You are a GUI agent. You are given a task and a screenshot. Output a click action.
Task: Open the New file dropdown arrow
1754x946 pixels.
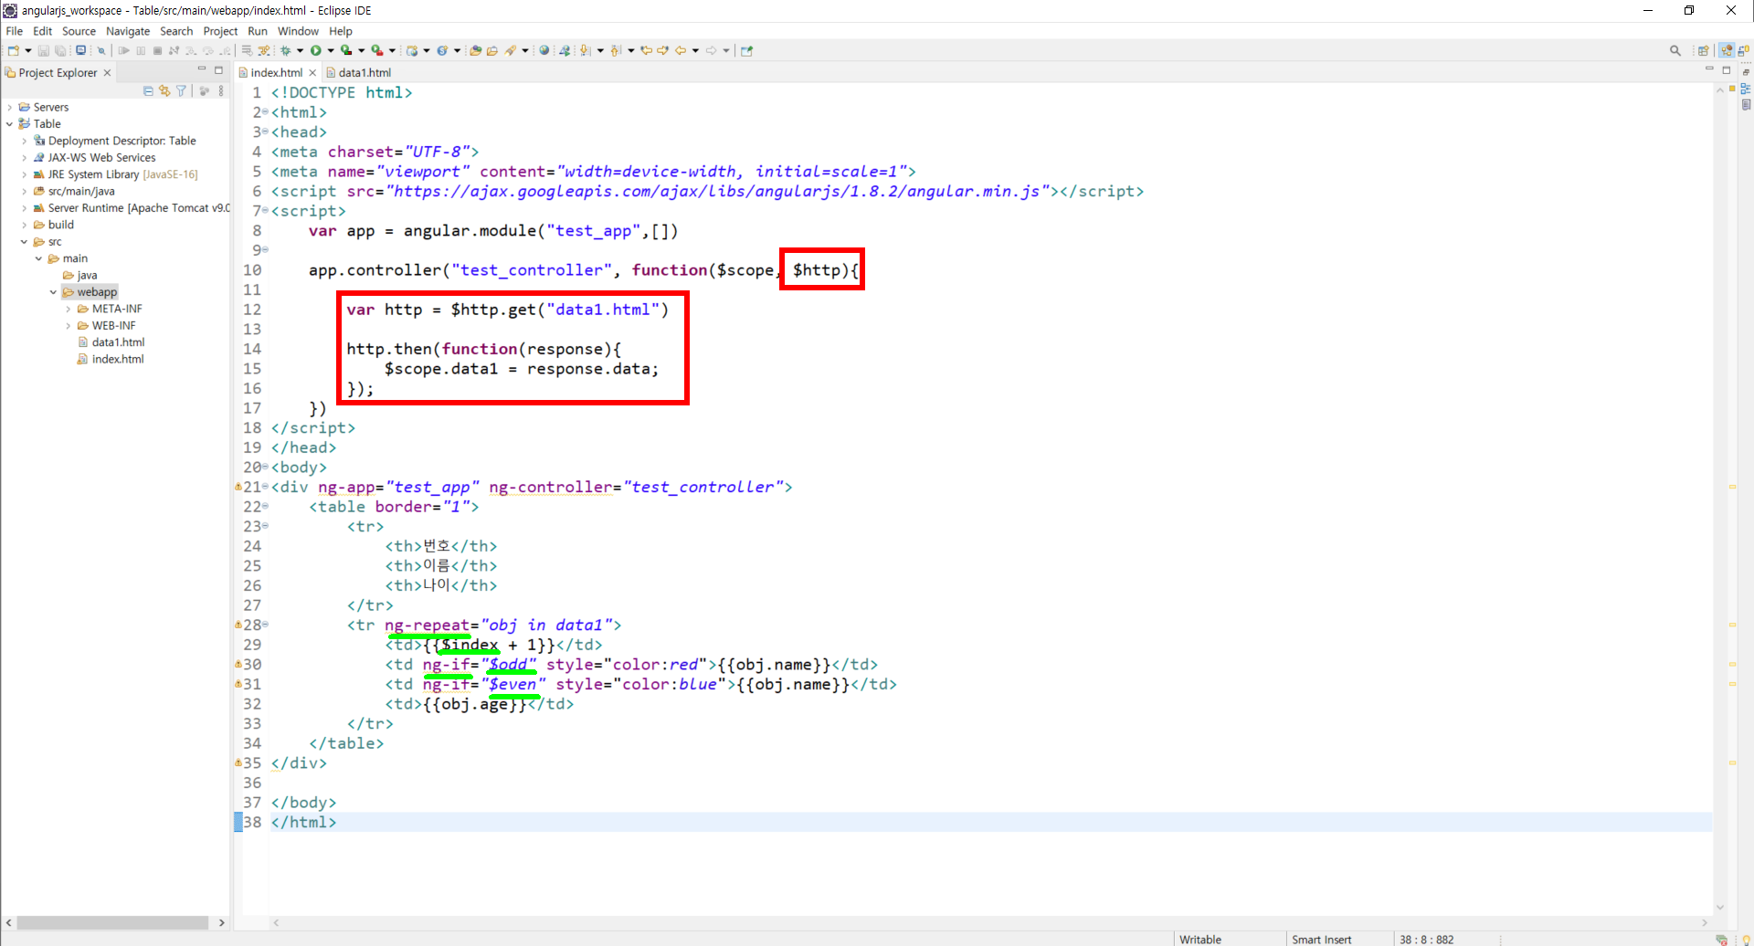click(x=27, y=50)
